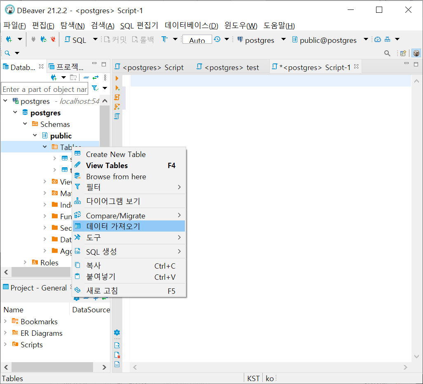
Task: Click the dashboard gauge toolbar icon
Action: (x=378, y=40)
